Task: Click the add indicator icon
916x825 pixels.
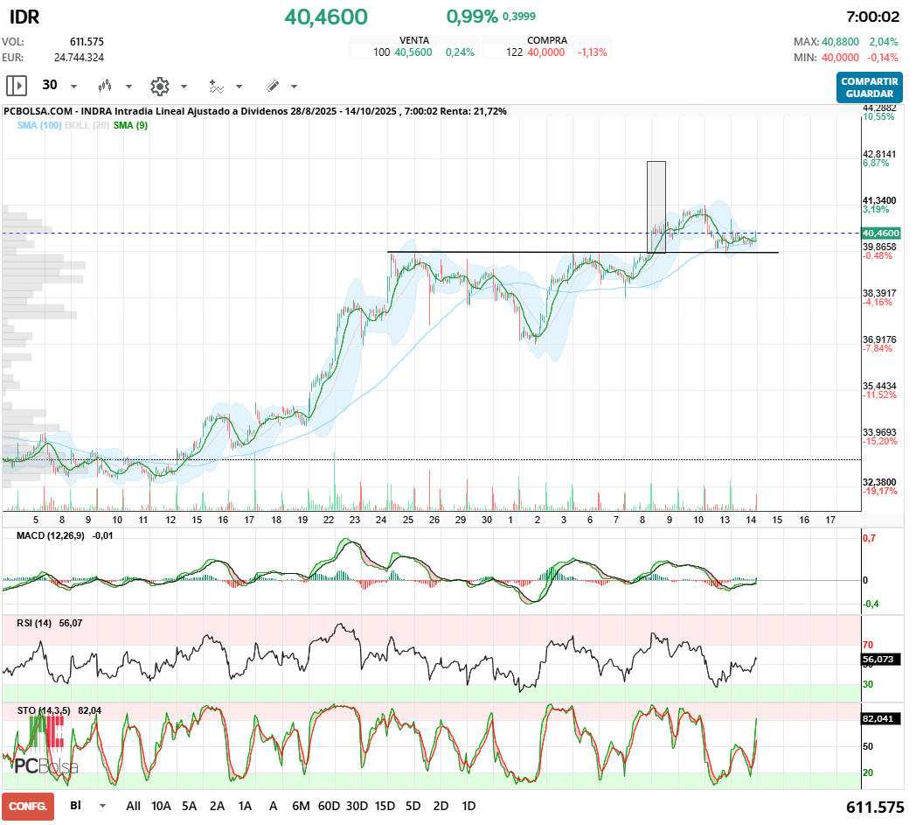Action: 216,86
